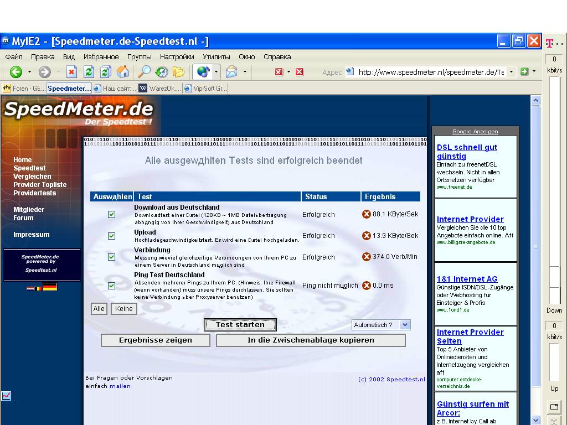Screen dimensions: 567x425
Task: Go to the Home page
Action: (x=123, y=72)
